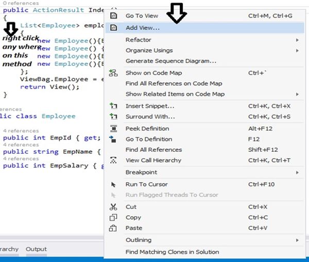Click the Go To Definition icon
The width and height of the screenshot is (309, 262).
pos(113,139)
